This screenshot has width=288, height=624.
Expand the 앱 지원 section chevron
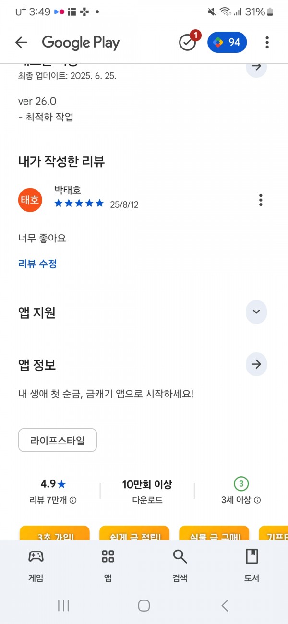pos(256,312)
